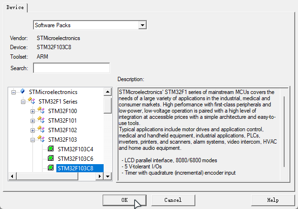Select STM32F103C4 in device tree
The height and width of the screenshot is (209, 298).
[75, 149]
